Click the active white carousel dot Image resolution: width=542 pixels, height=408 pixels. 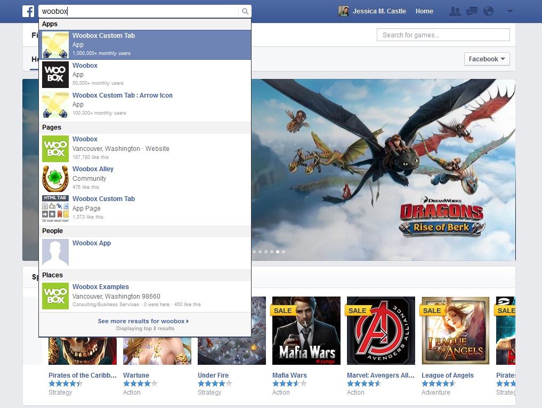[278, 252]
